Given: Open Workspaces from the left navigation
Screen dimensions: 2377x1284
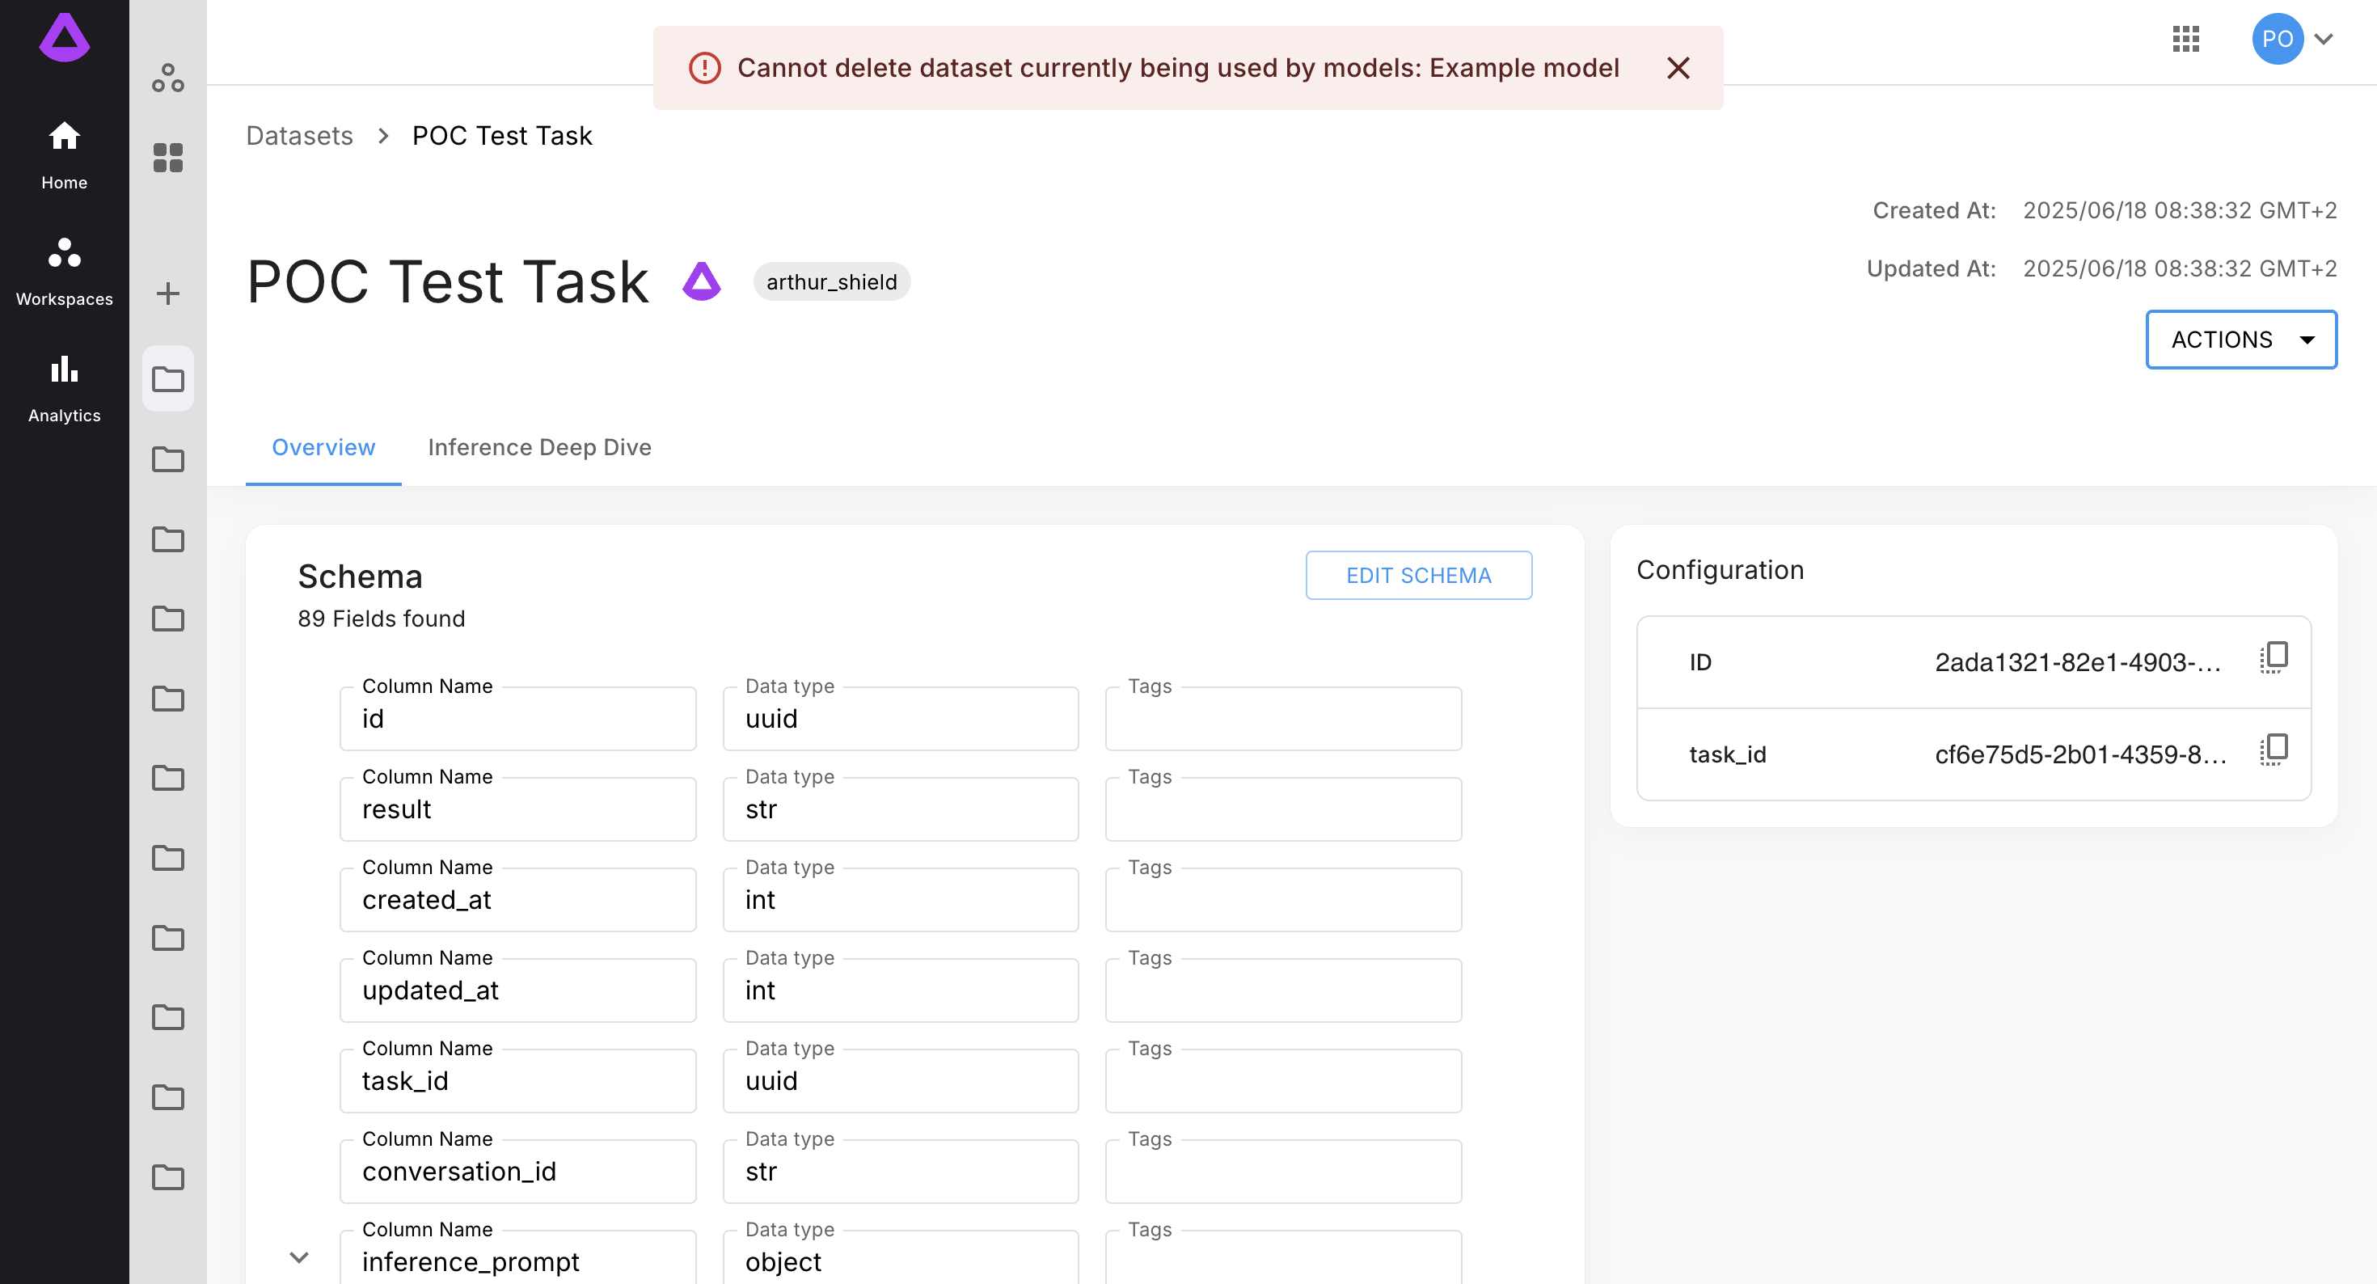Looking at the screenshot, I should point(64,272).
